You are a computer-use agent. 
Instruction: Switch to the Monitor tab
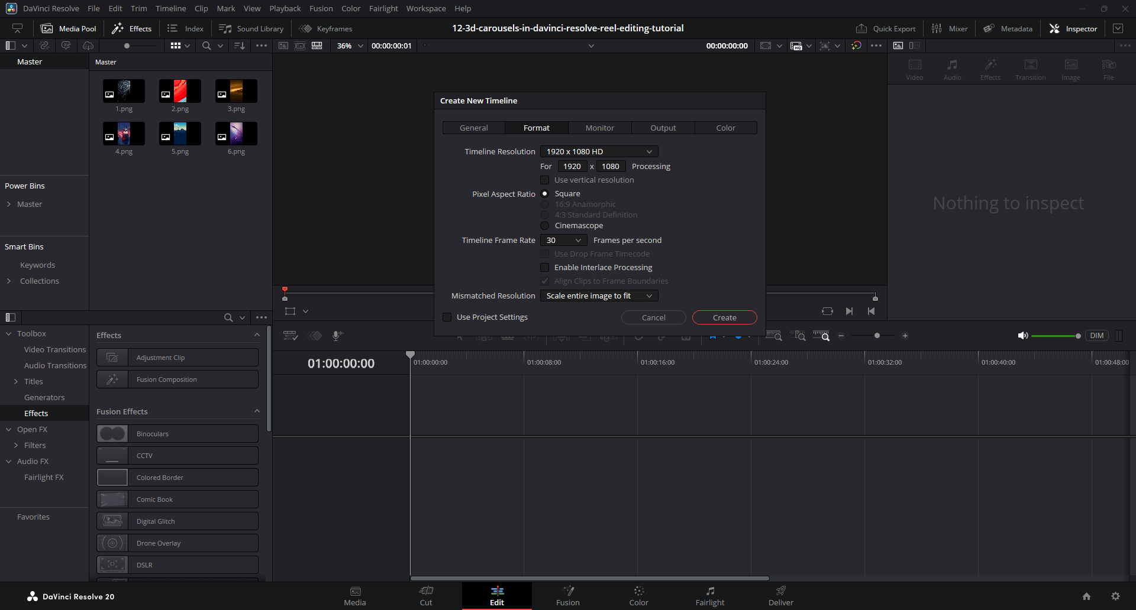(599, 128)
